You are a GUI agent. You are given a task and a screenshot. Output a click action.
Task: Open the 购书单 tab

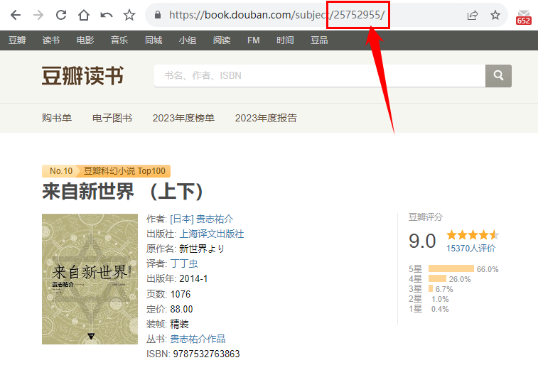(x=57, y=118)
